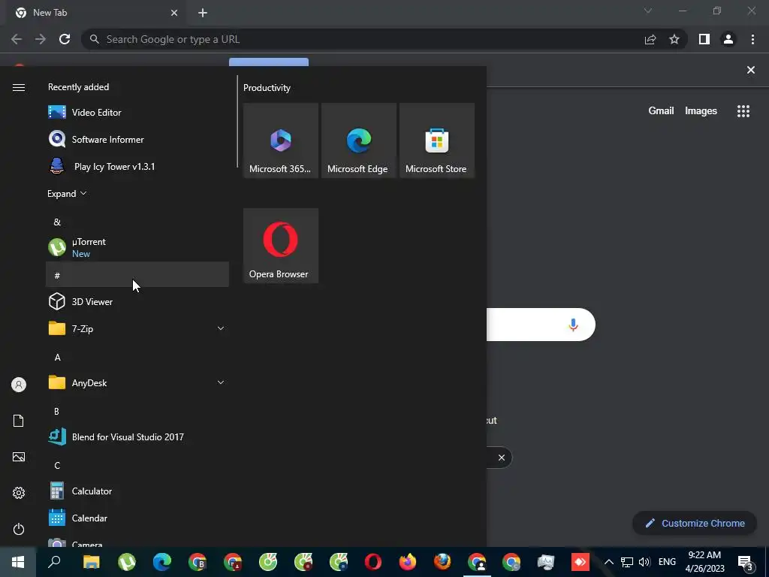Dismiss the bar with the X

point(750,70)
